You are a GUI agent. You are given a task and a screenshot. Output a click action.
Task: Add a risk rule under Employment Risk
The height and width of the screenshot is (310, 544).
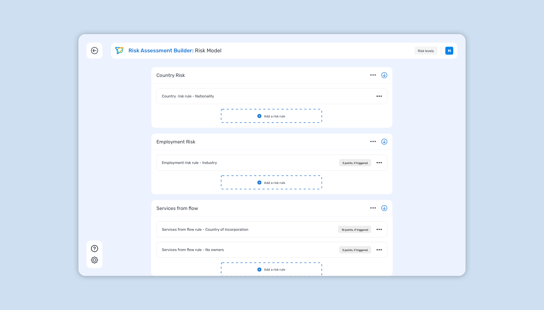pyautogui.click(x=271, y=182)
